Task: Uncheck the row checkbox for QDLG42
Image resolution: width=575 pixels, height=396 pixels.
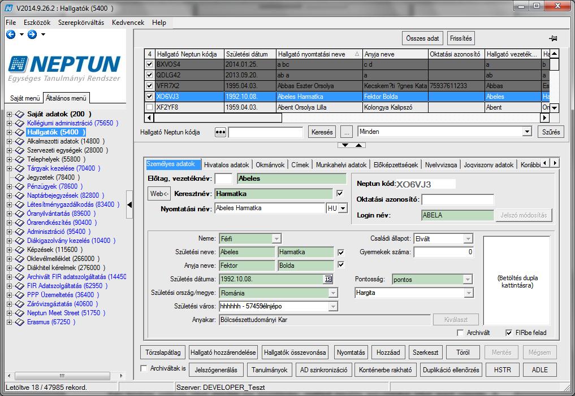Action: coord(149,75)
